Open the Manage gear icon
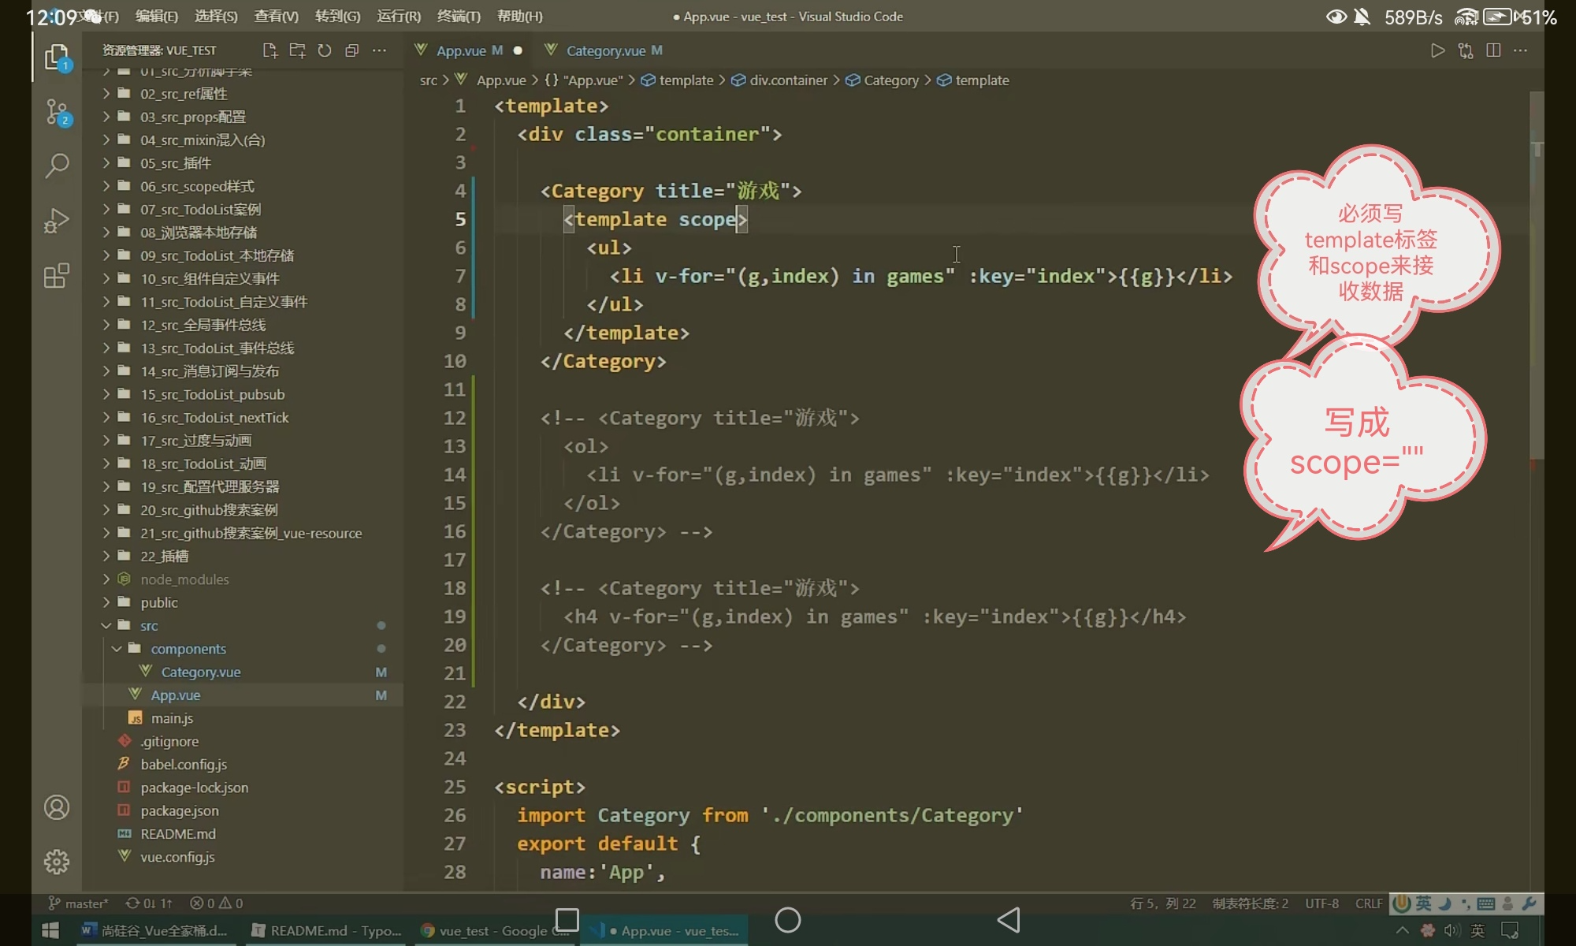 57,862
